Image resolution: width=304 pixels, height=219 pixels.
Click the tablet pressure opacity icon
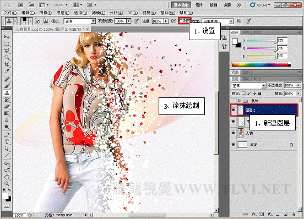[x=137, y=21]
